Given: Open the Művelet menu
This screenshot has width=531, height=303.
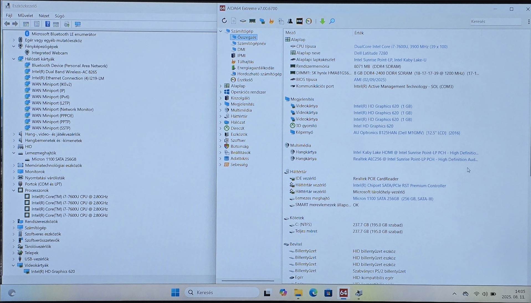Looking at the screenshot, I should coord(25,16).
